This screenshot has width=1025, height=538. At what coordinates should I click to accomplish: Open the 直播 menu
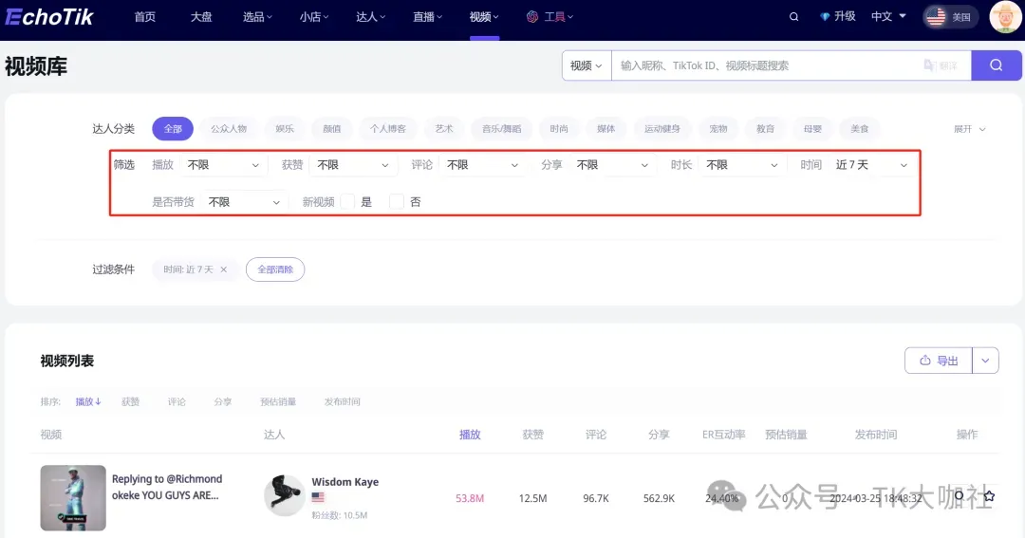[427, 17]
